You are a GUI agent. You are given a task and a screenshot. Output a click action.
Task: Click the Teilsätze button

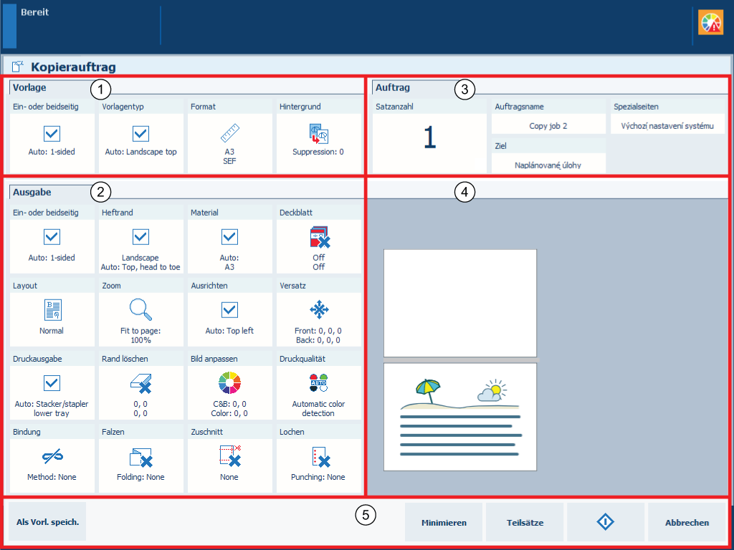525,522
